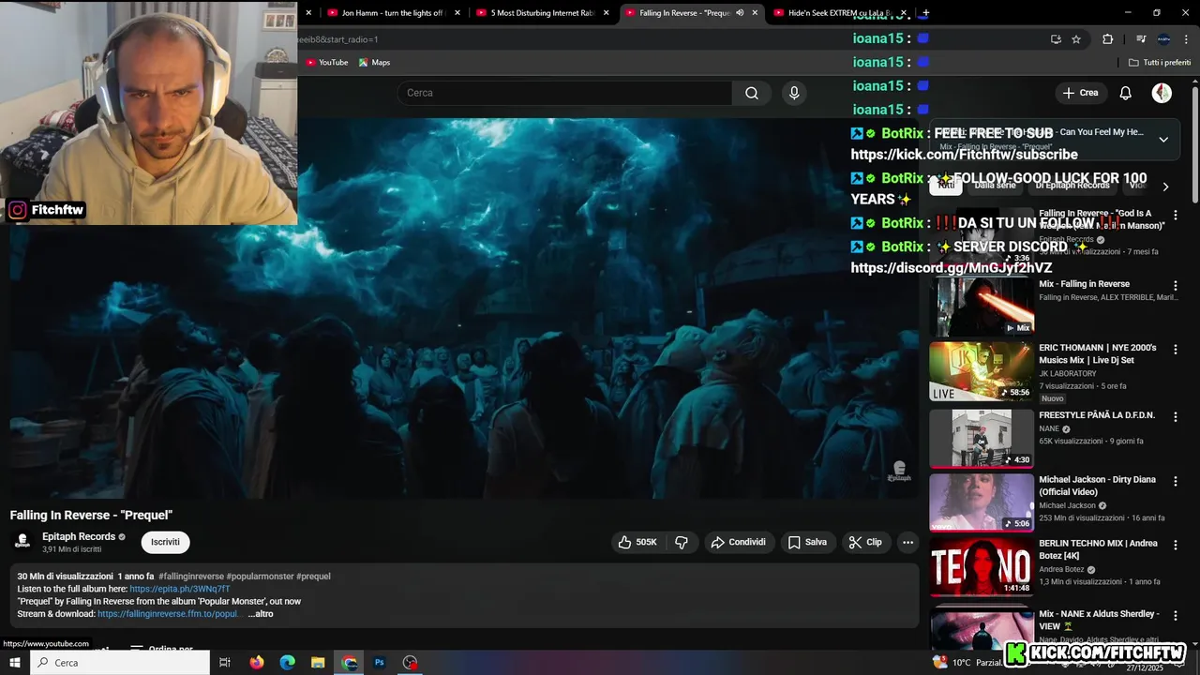Open Chrome media control icon
This screenshot has height=675, width=1200.
point(1141,39)
